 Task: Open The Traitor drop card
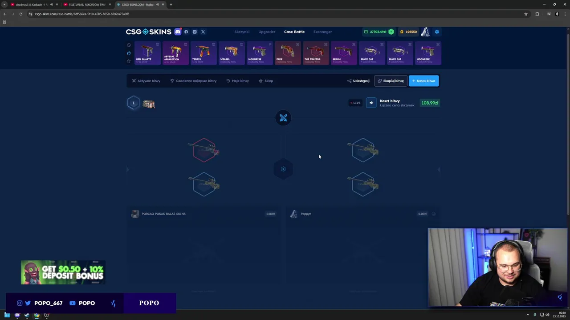[316, 53]
